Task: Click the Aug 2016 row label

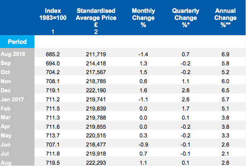Action: tap(13, 54)
